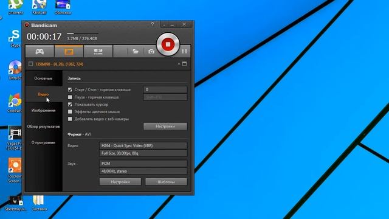Select the HDMI device recording mode
This screenshot has height=219, width=389.
tap(98, 51)
